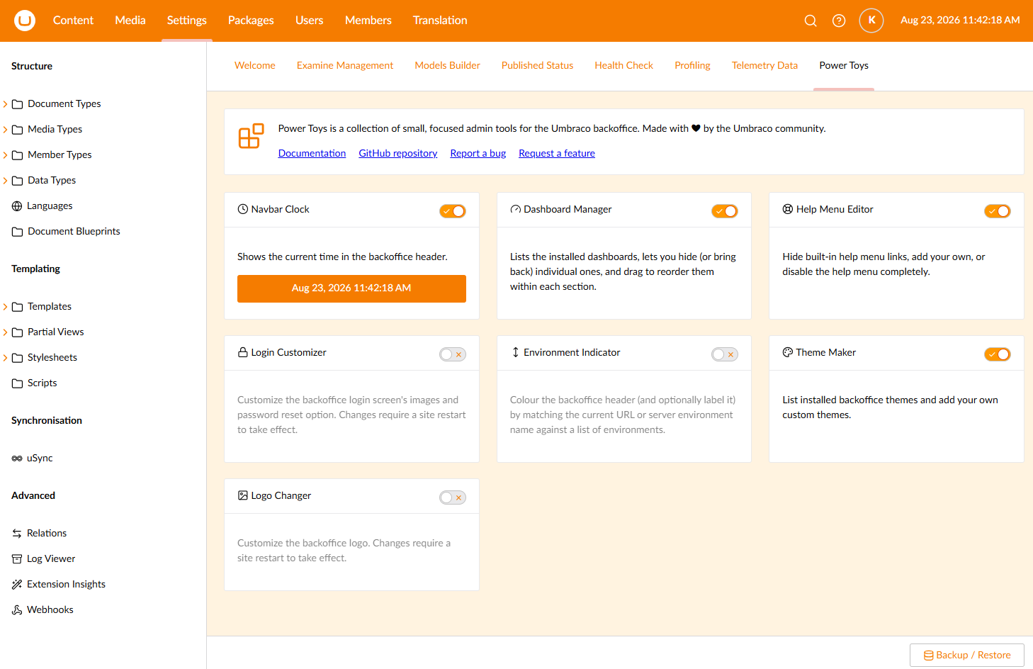The height and width of the screenshot is (669, 1033).
Task: Click the Login Customizer lock icon
Action: pos(243,352)
